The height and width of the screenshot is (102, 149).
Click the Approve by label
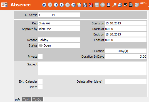pyautogui.click(x=29, y=29)
